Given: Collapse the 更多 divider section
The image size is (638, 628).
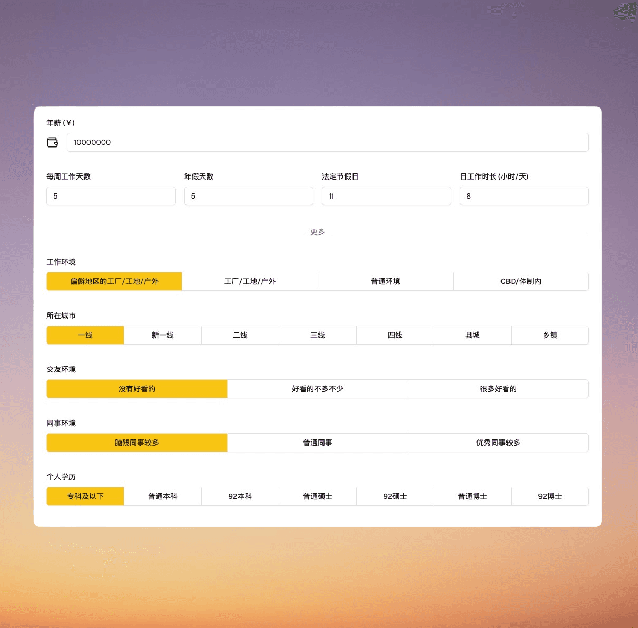Looking at the screenshot, I should (318, 232).
